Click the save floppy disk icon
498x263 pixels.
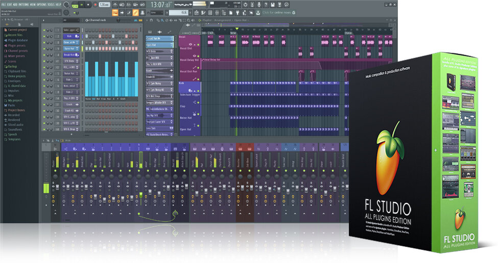click(x=273, y=5)
